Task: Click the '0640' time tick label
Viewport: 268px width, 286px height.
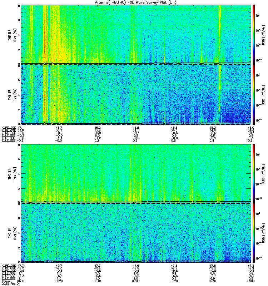Action: [97, 281]
